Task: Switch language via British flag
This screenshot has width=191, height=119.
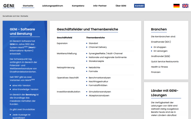Action: [x=185, y=6]
